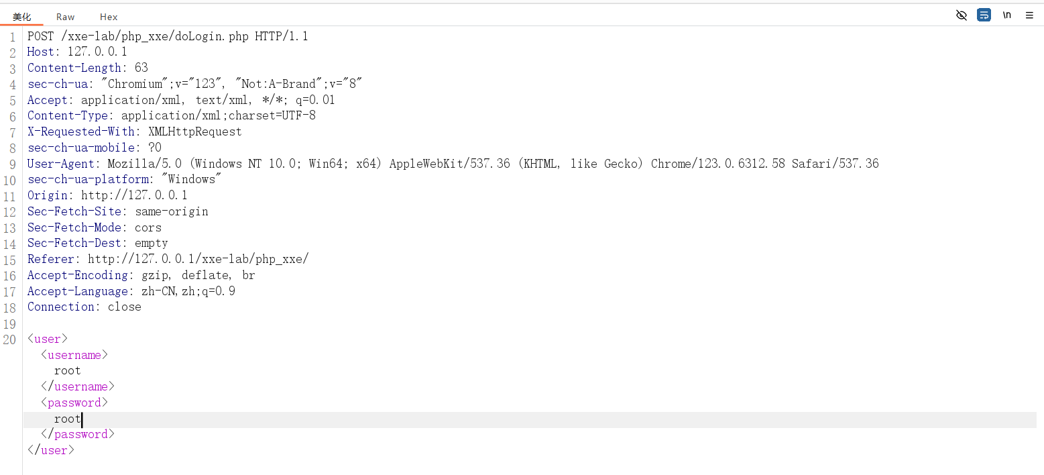The height and width of the screenshot is (475, 1044).
Task: Switch to the Raw tab
Action: pos(66,17)
